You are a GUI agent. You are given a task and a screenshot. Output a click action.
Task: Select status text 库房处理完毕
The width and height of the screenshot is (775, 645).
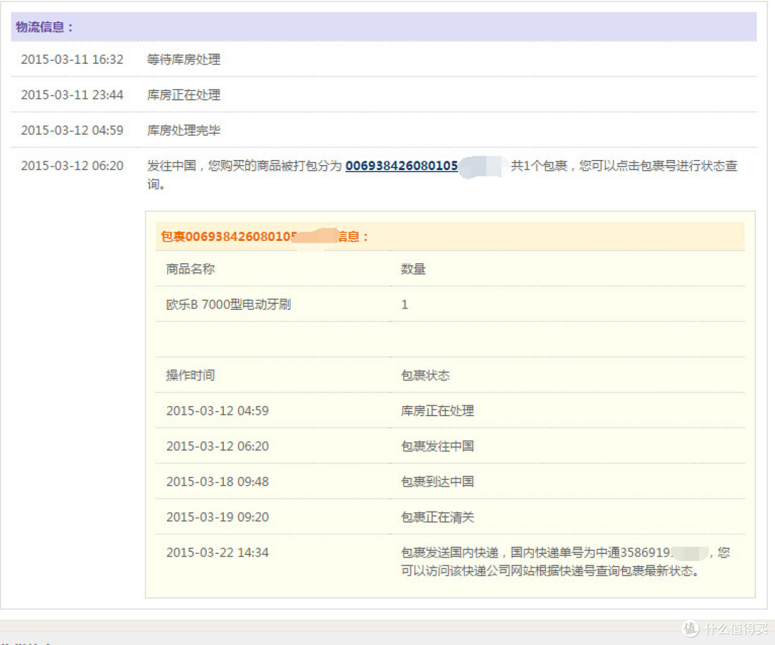(184, 131)
